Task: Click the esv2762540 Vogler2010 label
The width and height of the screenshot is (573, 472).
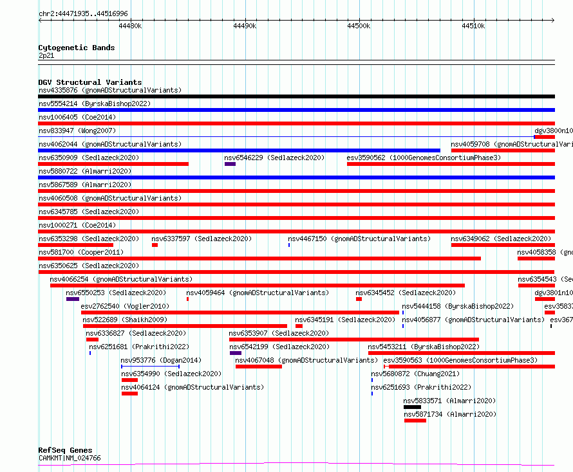Action: (x=125, y=306)
